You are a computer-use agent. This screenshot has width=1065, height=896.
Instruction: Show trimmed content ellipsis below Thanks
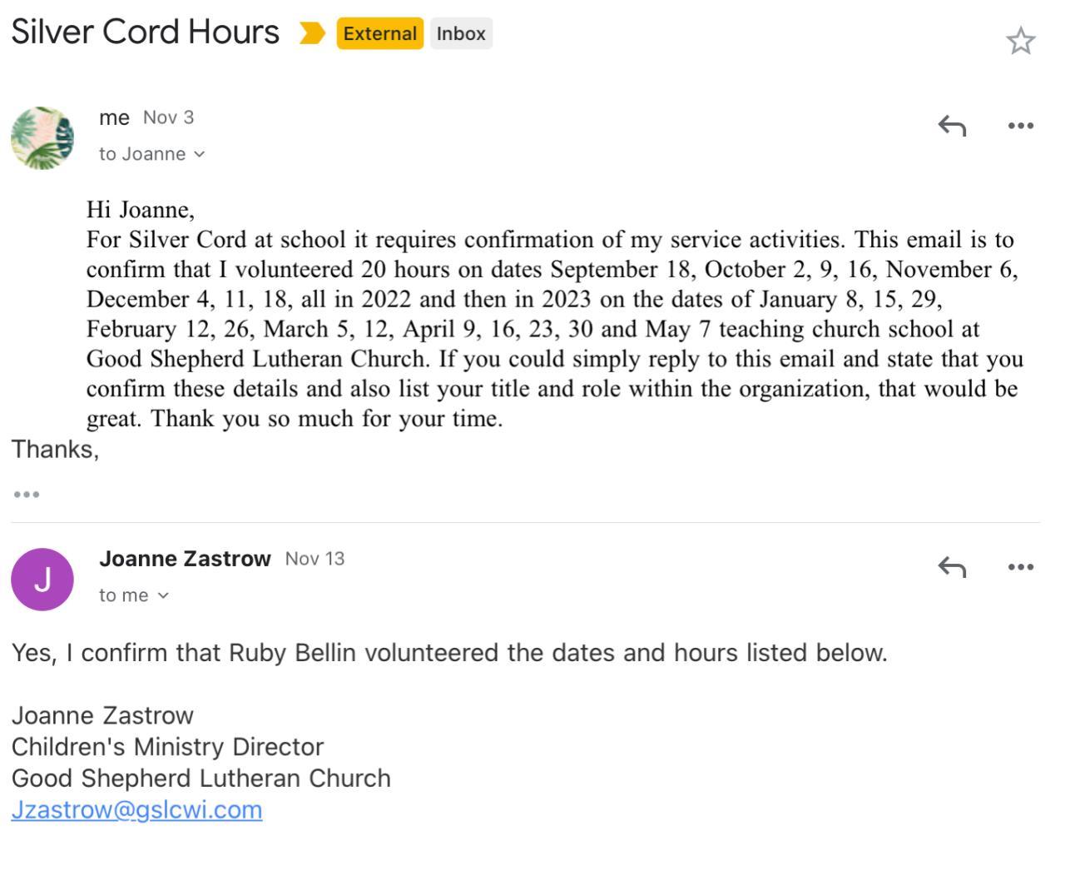click(27, 495)
